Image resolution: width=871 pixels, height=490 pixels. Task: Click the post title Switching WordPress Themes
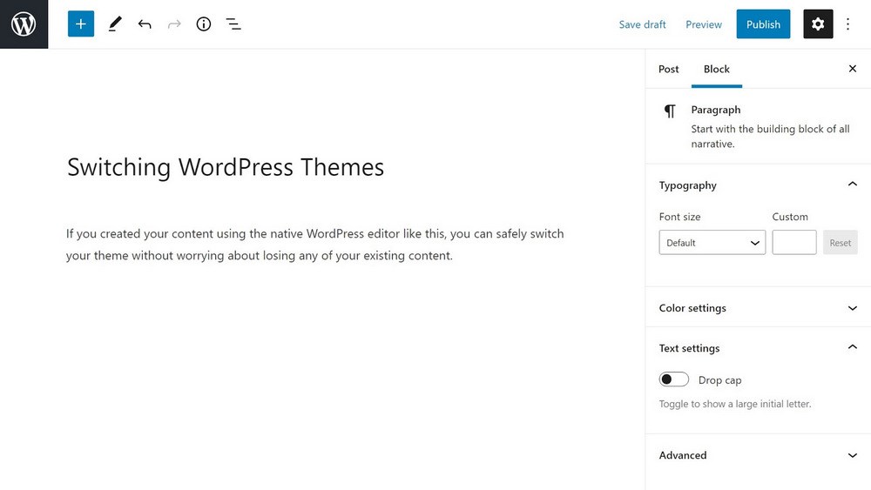click(226, 167)
